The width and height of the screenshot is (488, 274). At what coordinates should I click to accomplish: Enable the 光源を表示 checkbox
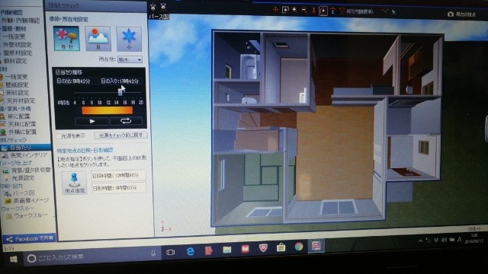59,136
